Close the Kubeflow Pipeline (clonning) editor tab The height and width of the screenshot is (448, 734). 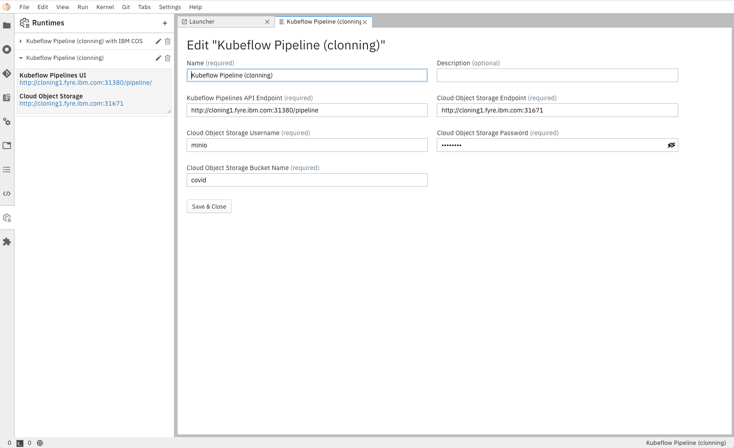point(365,22)
